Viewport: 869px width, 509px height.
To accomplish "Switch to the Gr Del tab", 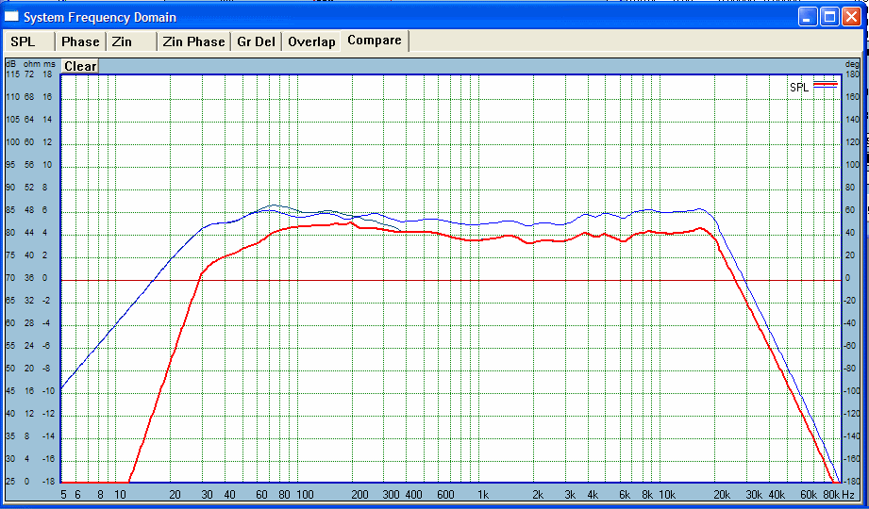I will (x=256, y=42).
